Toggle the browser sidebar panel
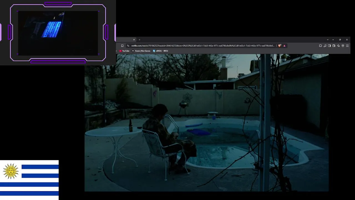Viewport: 355px width, 200px height. [x=329, y=46]
